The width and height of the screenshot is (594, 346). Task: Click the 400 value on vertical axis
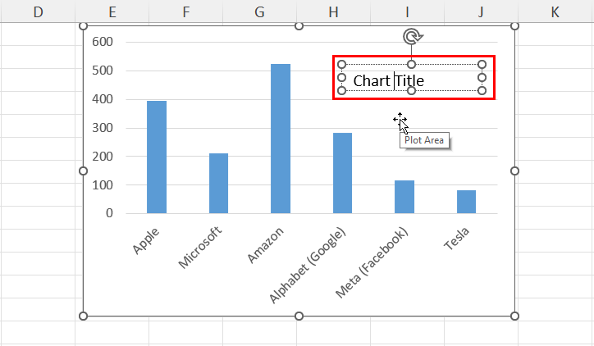103,99
